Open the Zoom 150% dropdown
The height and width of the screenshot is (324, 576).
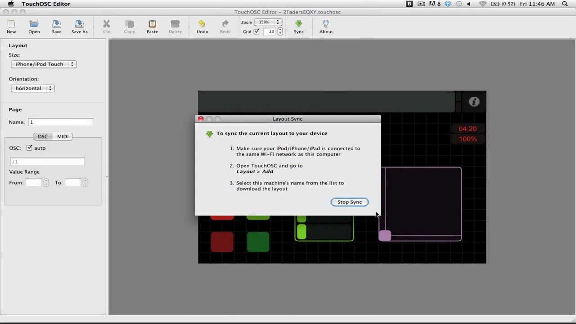[x=268, y=22]
